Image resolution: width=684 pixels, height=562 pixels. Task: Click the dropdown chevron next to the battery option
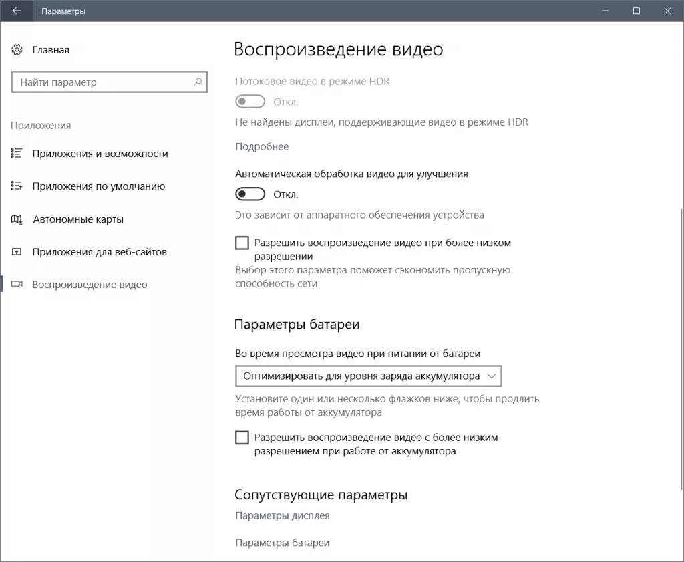[493, 376]
